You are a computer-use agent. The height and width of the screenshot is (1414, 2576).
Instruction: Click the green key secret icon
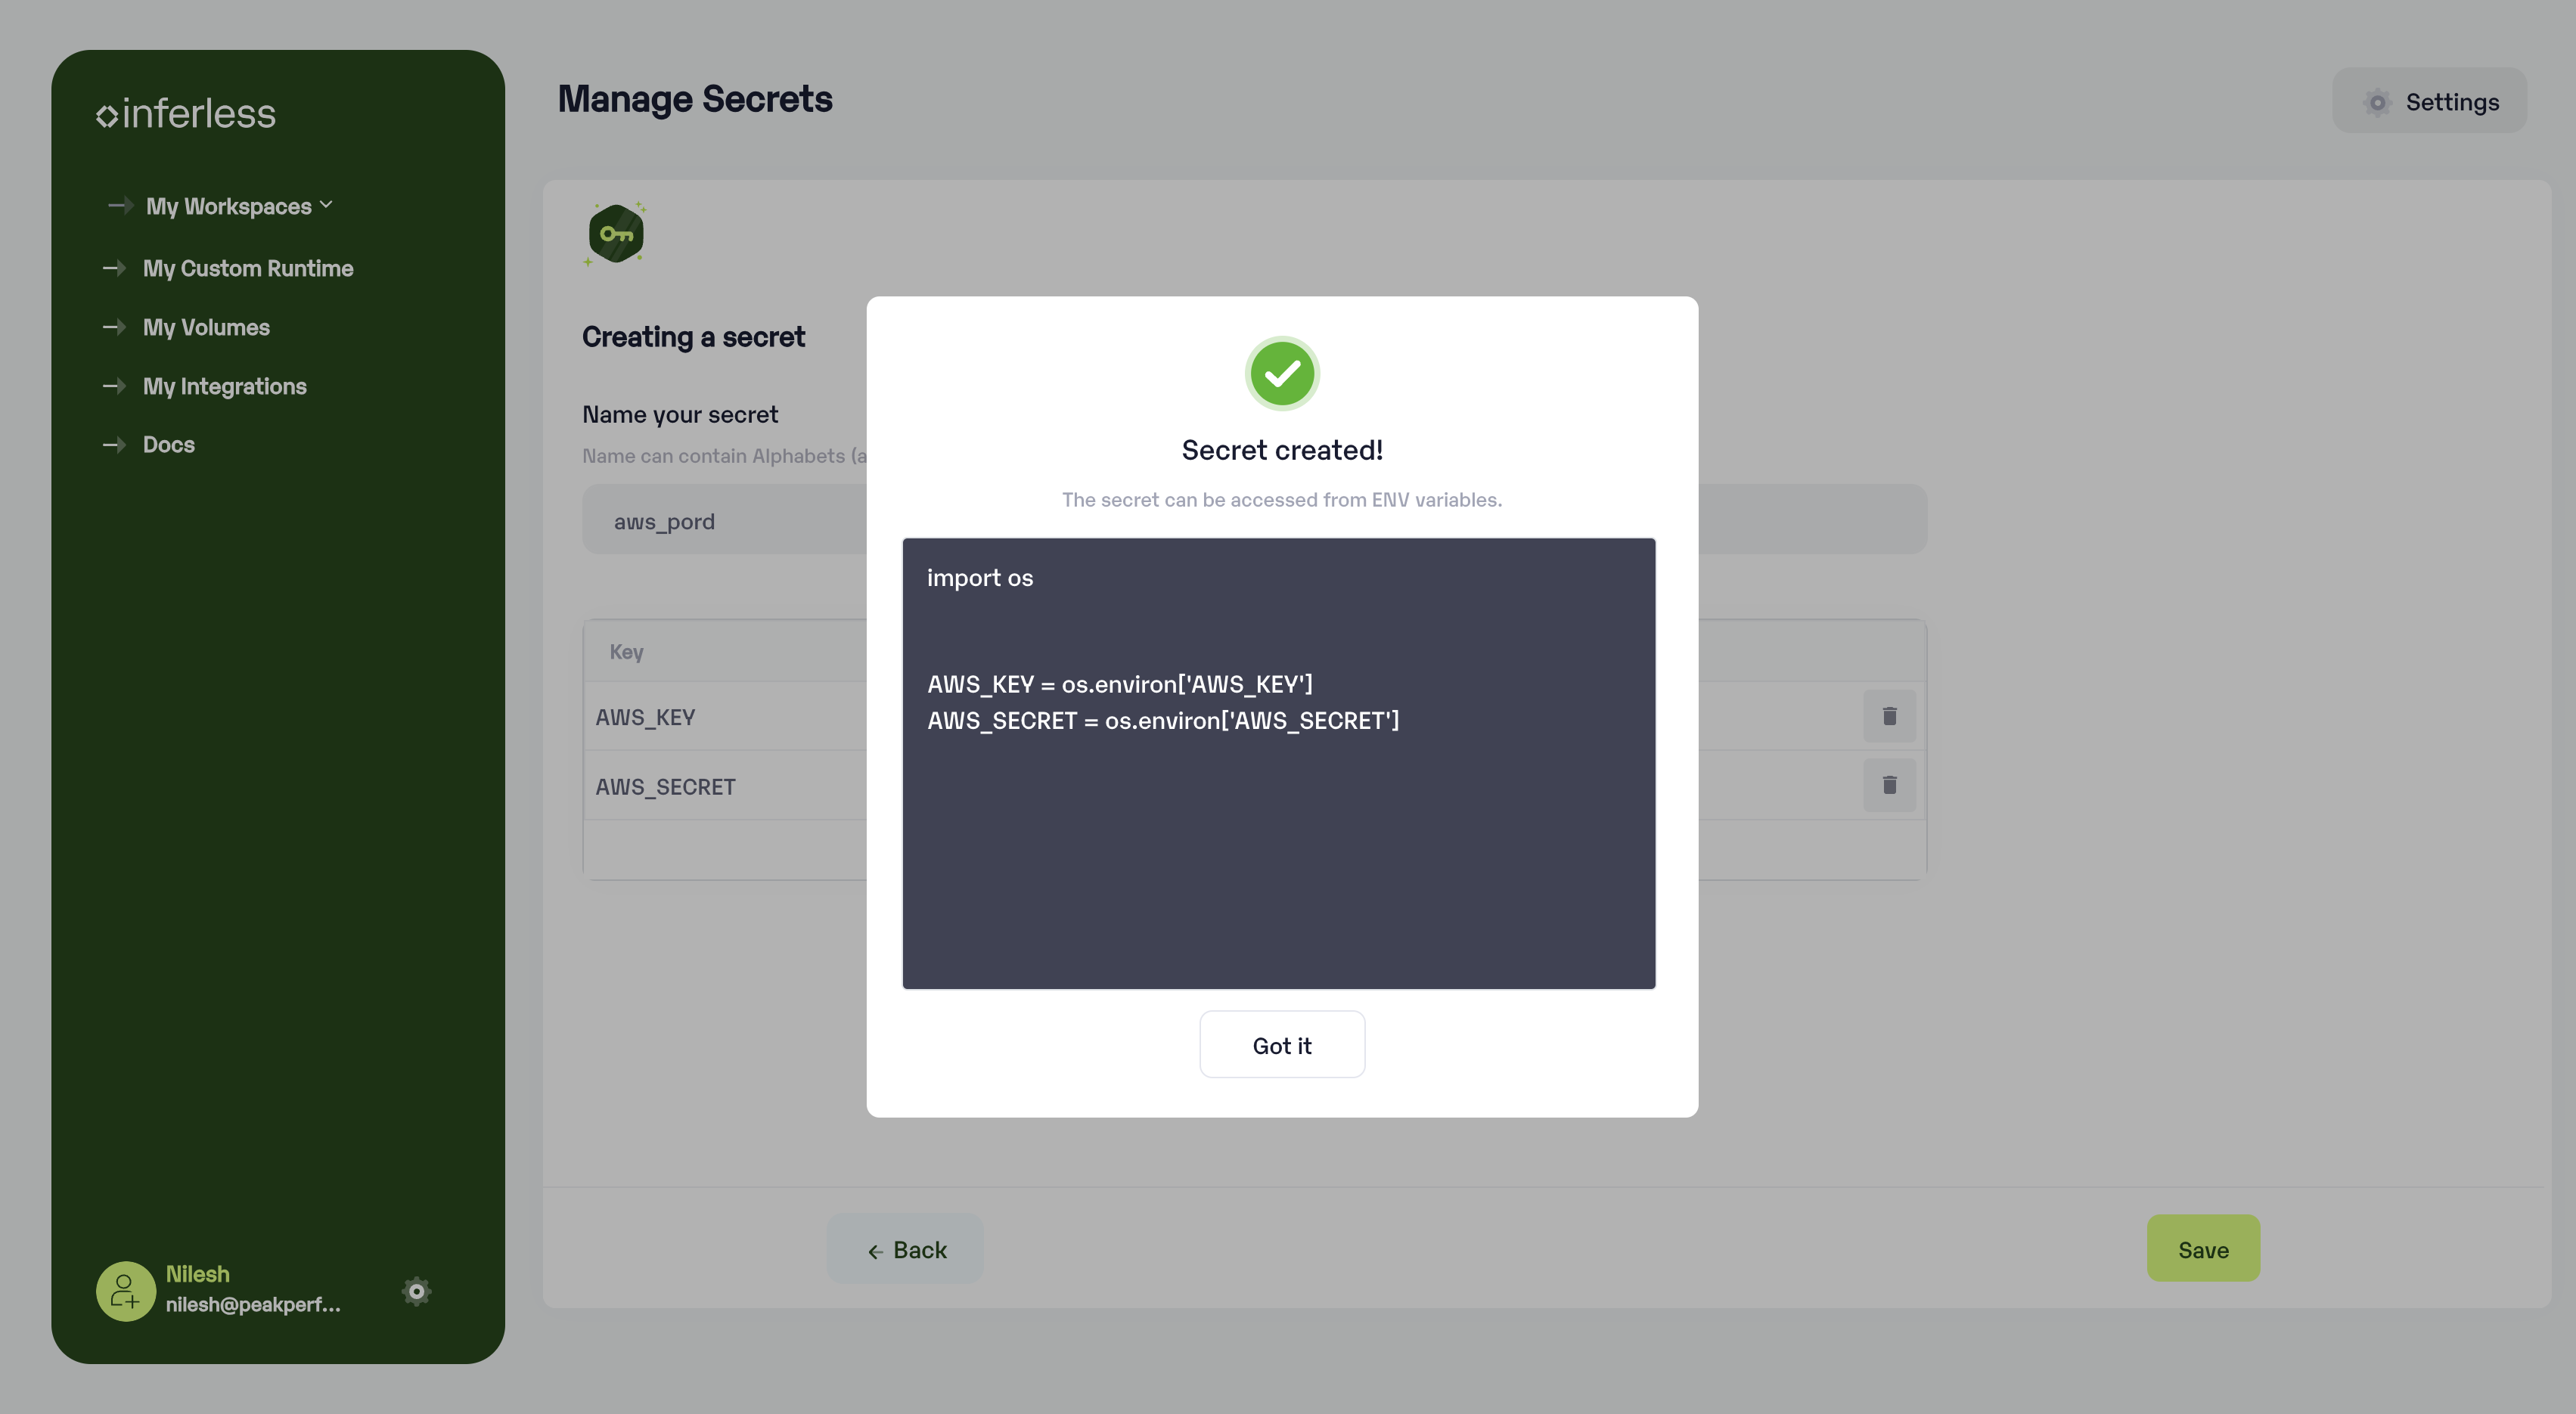(616, 234)
